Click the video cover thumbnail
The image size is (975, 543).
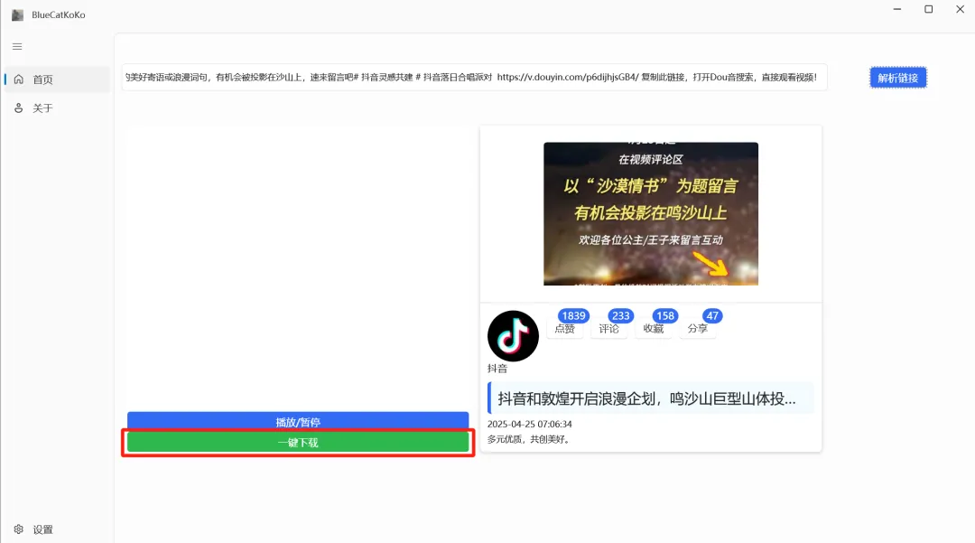point(650,214)
